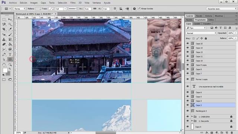Select the Move tool
This screenshot has width=238, height=134.
tap(10, 19)
